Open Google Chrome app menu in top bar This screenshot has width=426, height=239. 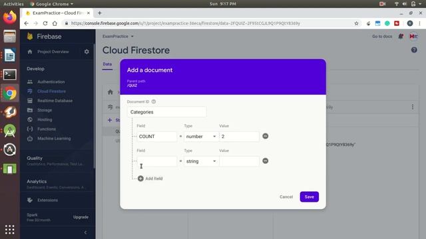pos(52,4)
